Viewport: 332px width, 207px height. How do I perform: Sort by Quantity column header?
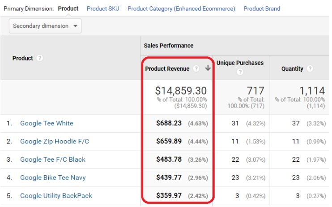pyautogui.click(x=292, y=69)
